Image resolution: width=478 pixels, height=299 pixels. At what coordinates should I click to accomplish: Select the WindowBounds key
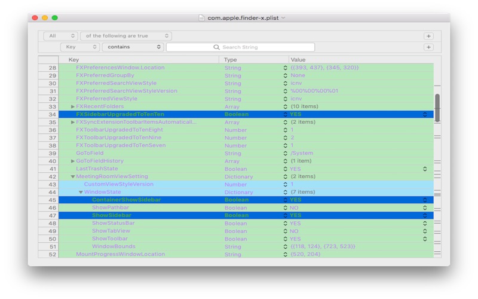[114, 246]
